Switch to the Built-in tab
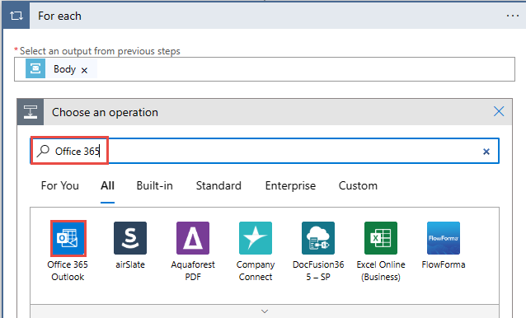This screenshot has height=318, width=526. tap(155, 185)
